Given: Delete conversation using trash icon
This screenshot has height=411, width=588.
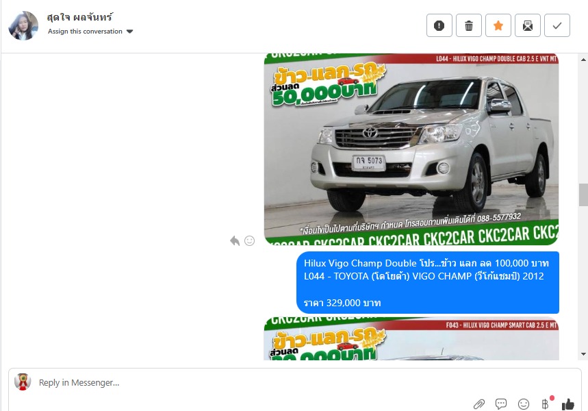Looking at the screenshot, I should coord(469,25).
